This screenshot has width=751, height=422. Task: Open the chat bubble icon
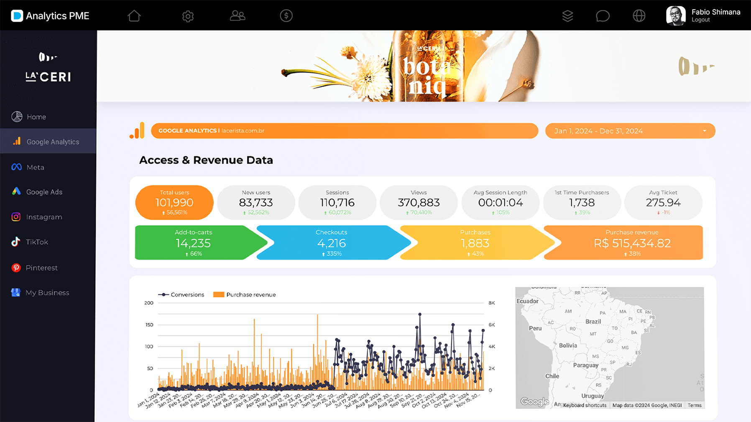click(x=603, y=16)
